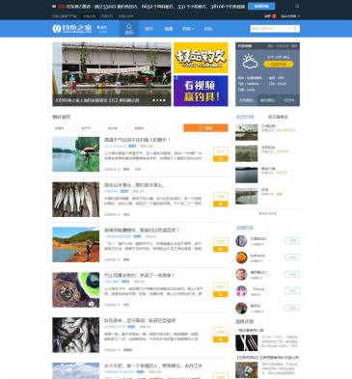The image size is (352, 379).
Task: Open the third filter dropdown above the posts
Action: [x=117, y=128]
